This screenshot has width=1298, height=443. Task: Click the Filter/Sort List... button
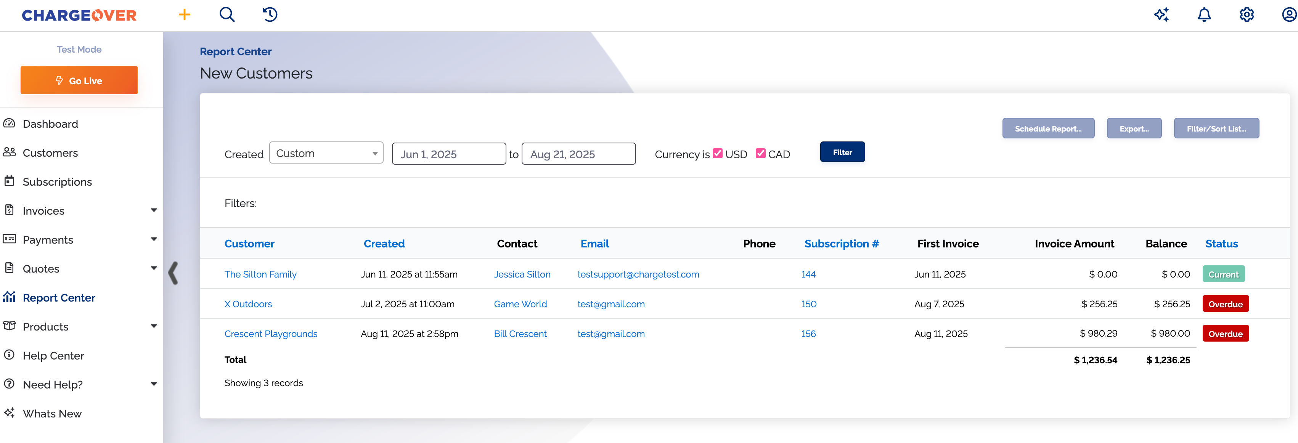(1216, 128)
